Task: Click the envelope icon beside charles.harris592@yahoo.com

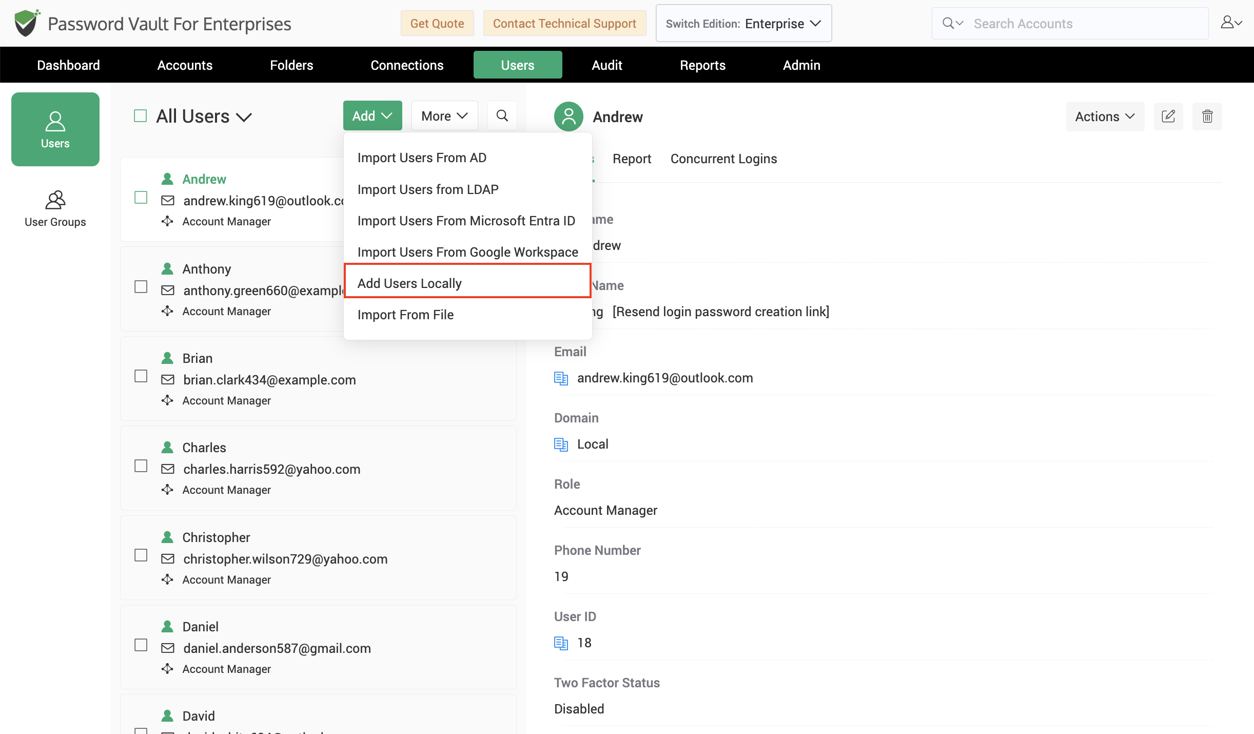Action: (168, 469)
